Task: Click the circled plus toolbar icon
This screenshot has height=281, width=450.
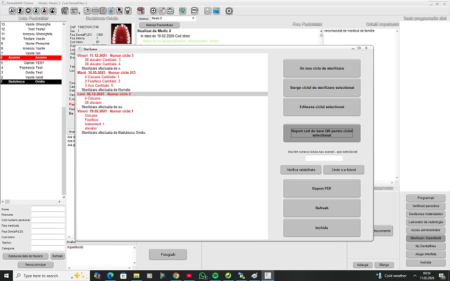Action: click(x=153, y=11)
